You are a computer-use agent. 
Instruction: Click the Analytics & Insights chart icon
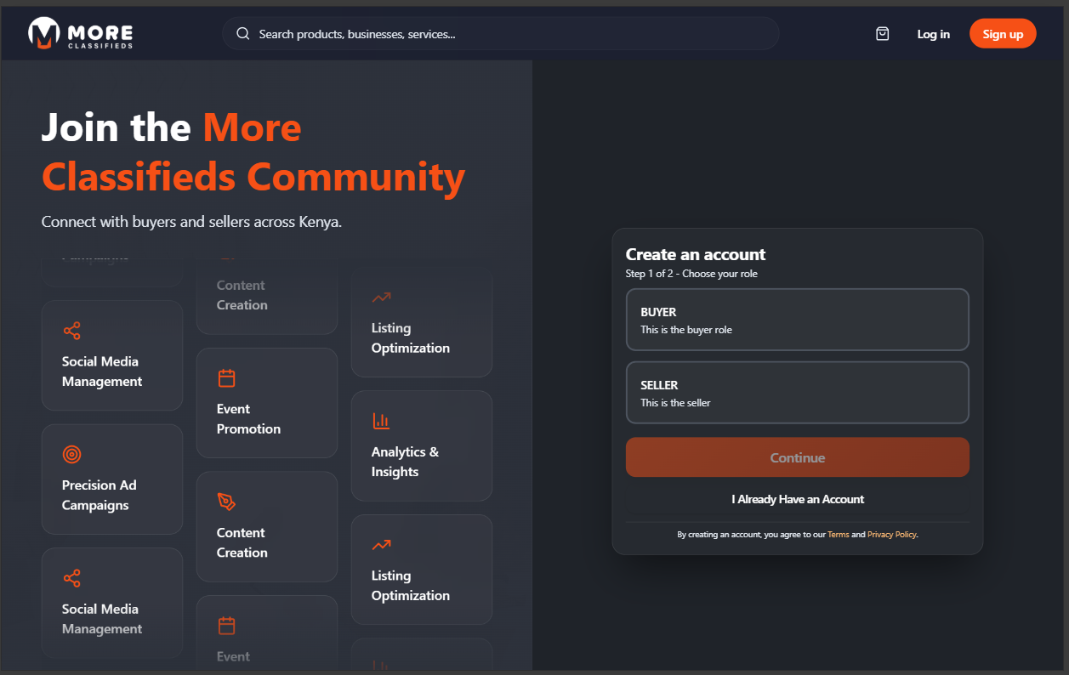381,420
